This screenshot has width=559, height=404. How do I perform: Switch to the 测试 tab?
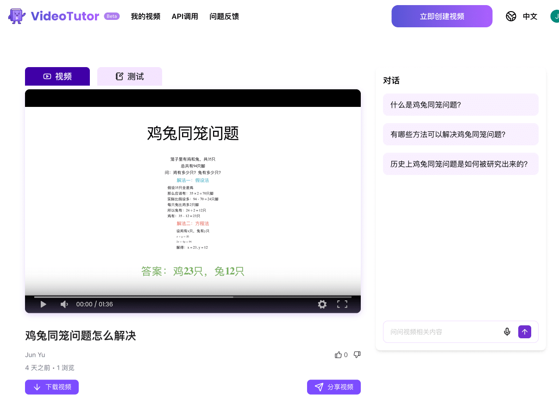(129, 76)
